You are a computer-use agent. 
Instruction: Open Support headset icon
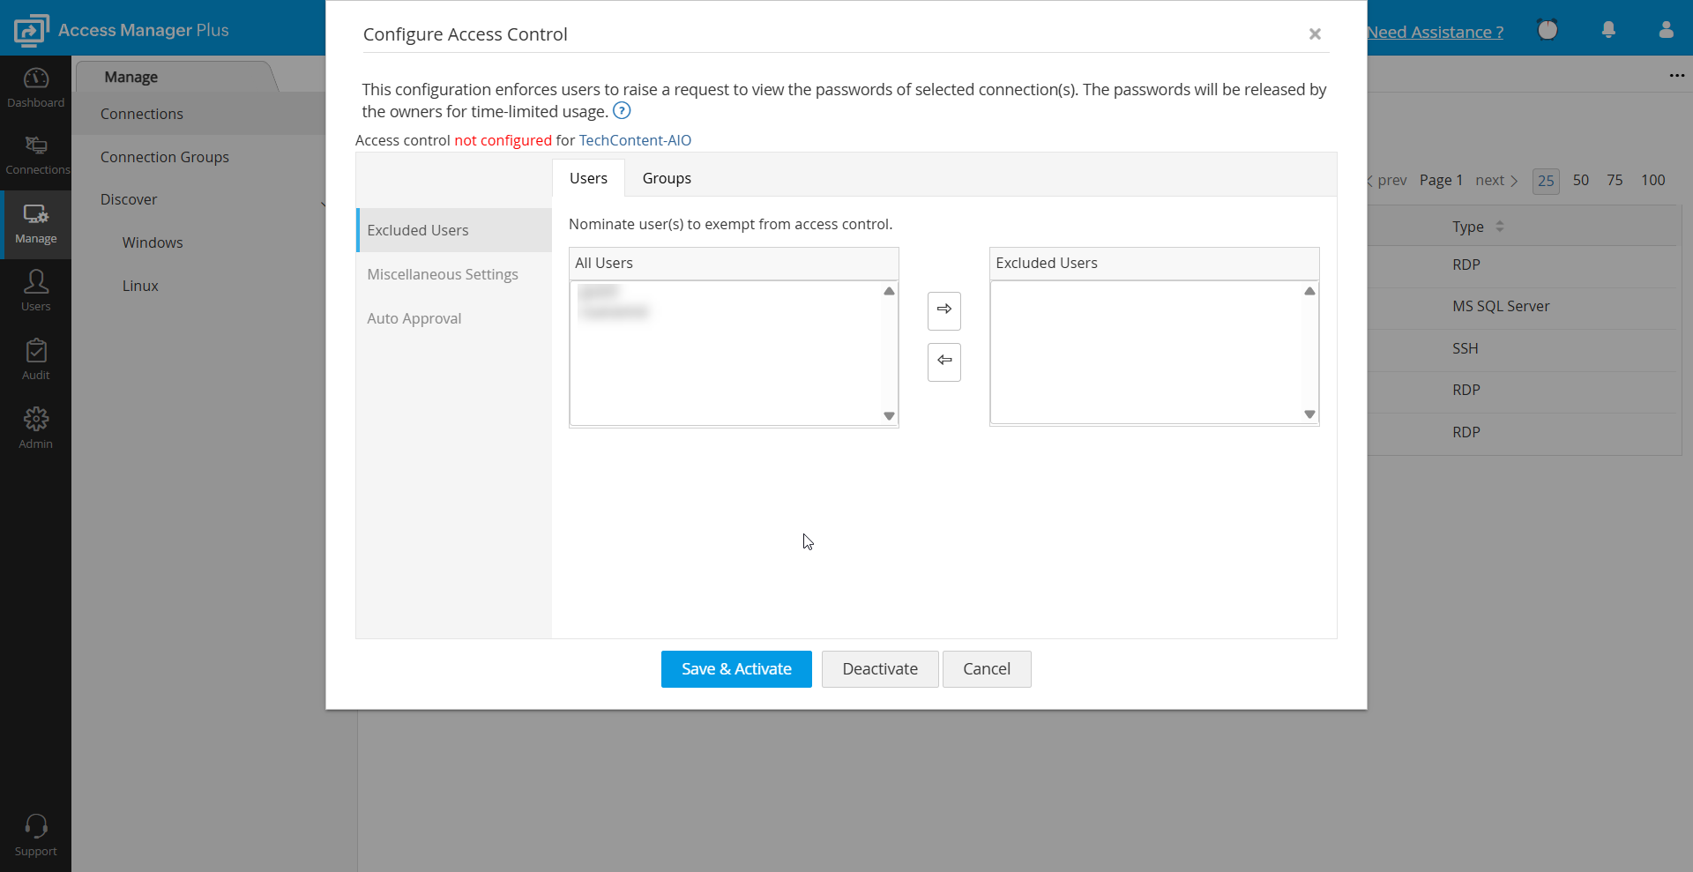click(x=35, y=834)
